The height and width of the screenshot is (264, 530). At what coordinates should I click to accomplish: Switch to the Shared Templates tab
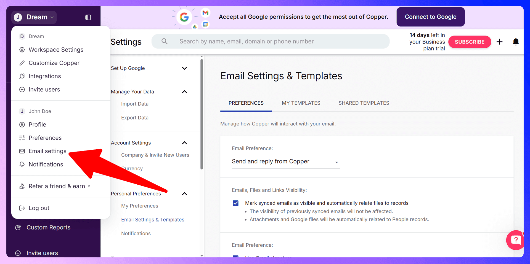click(x=364, y=103)
